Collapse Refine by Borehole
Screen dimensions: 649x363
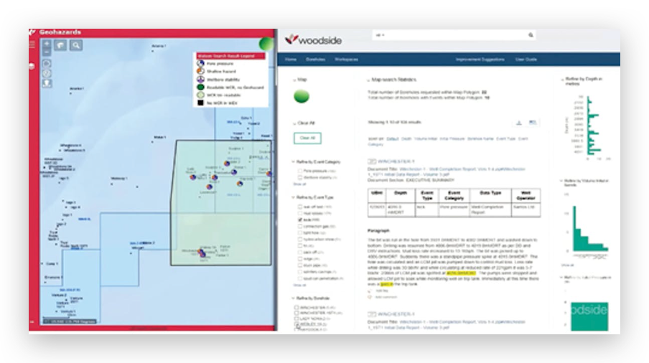pyautogui.click(x=294, y=298)
